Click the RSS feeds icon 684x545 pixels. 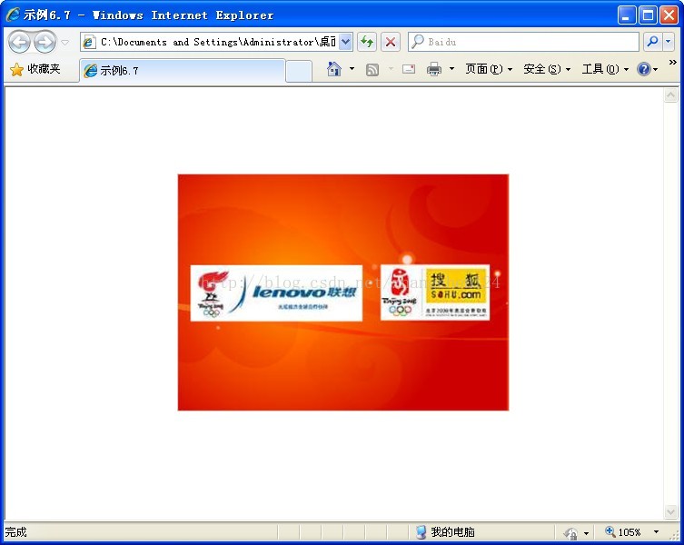tap(372, 69)
